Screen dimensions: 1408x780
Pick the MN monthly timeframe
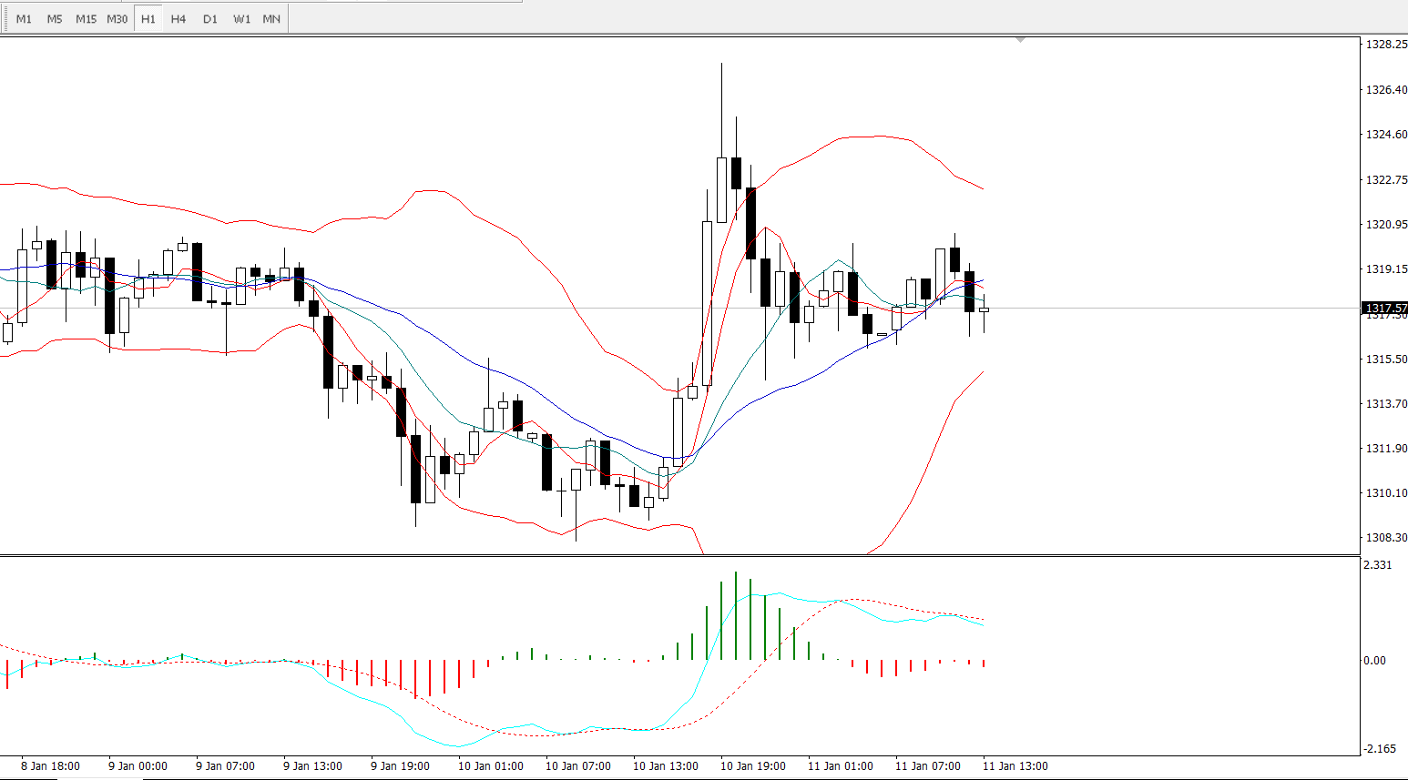pos(271,19)
